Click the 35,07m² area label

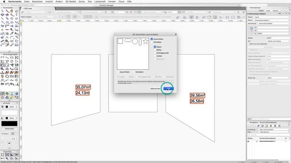point(83,87)
